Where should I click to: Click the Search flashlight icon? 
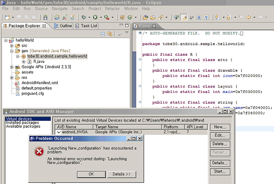[161, 17]
